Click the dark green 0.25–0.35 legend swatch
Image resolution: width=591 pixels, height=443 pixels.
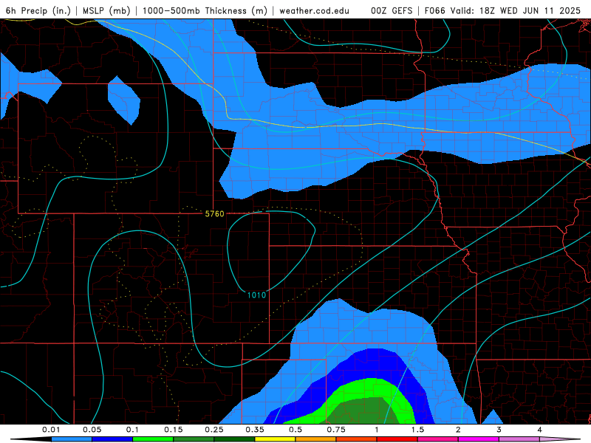(x=234, y=439)
